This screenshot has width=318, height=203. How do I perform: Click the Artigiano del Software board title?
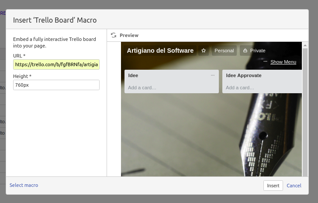[x=160, y=51]
